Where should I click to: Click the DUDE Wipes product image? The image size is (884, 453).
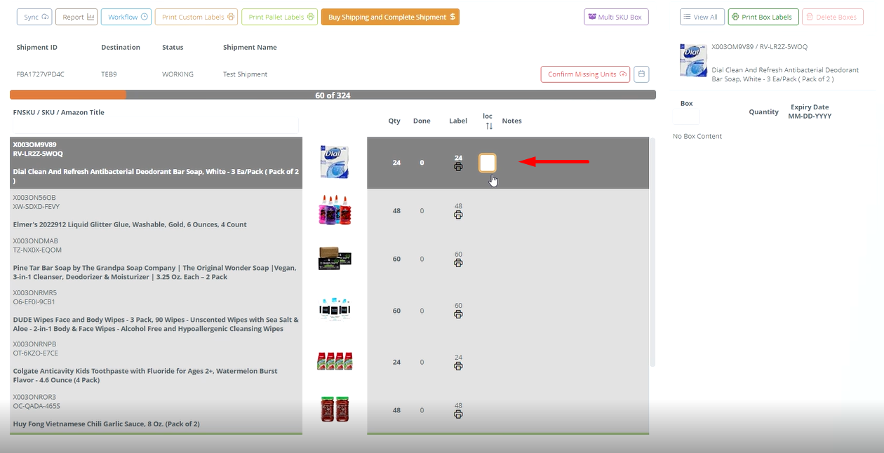click(335, 309)
